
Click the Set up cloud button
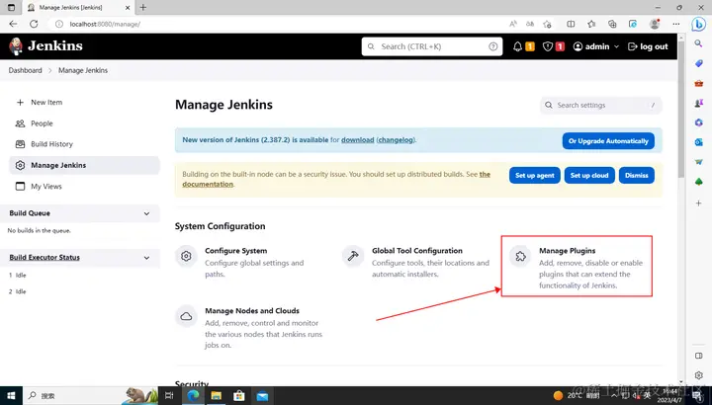click(x=589, y=176)
